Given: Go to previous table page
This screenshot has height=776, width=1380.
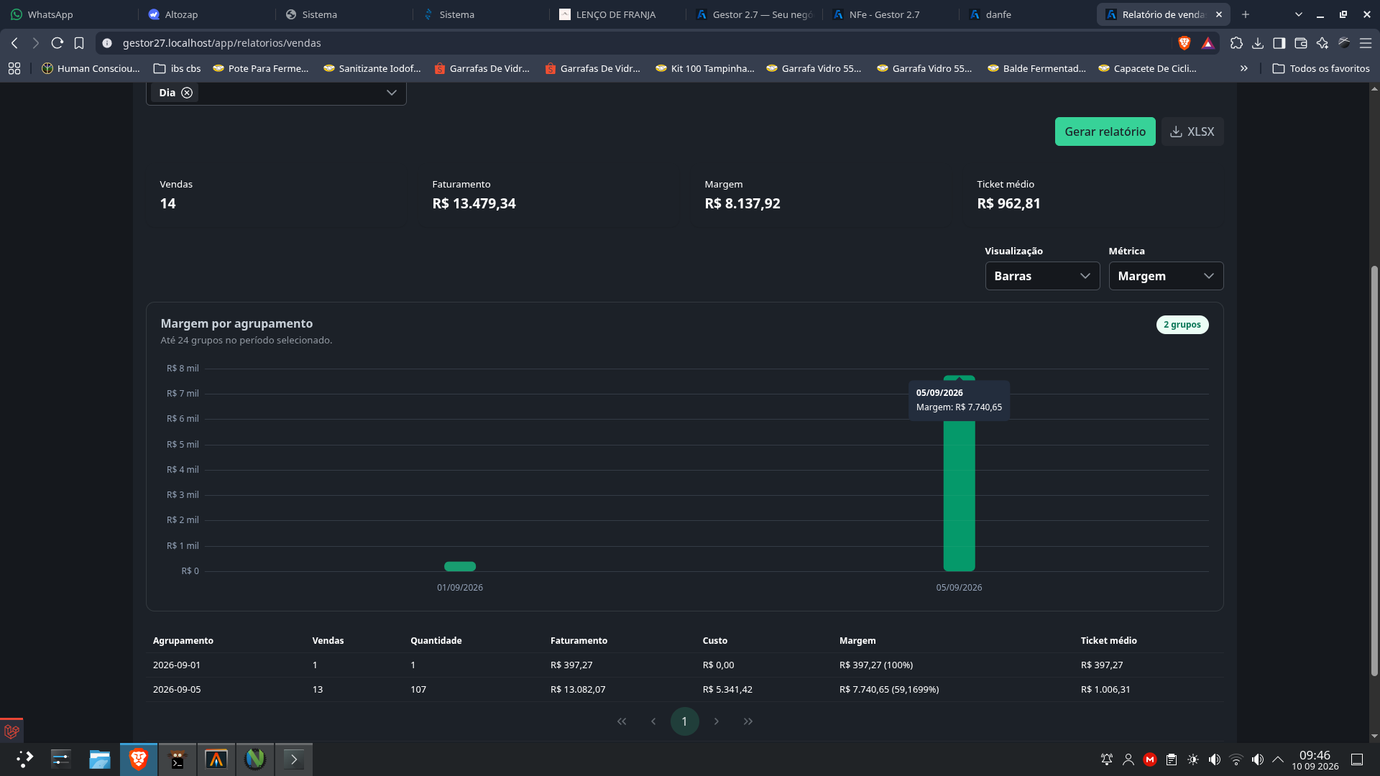Looking at the screenshot, I should point(653,721).
